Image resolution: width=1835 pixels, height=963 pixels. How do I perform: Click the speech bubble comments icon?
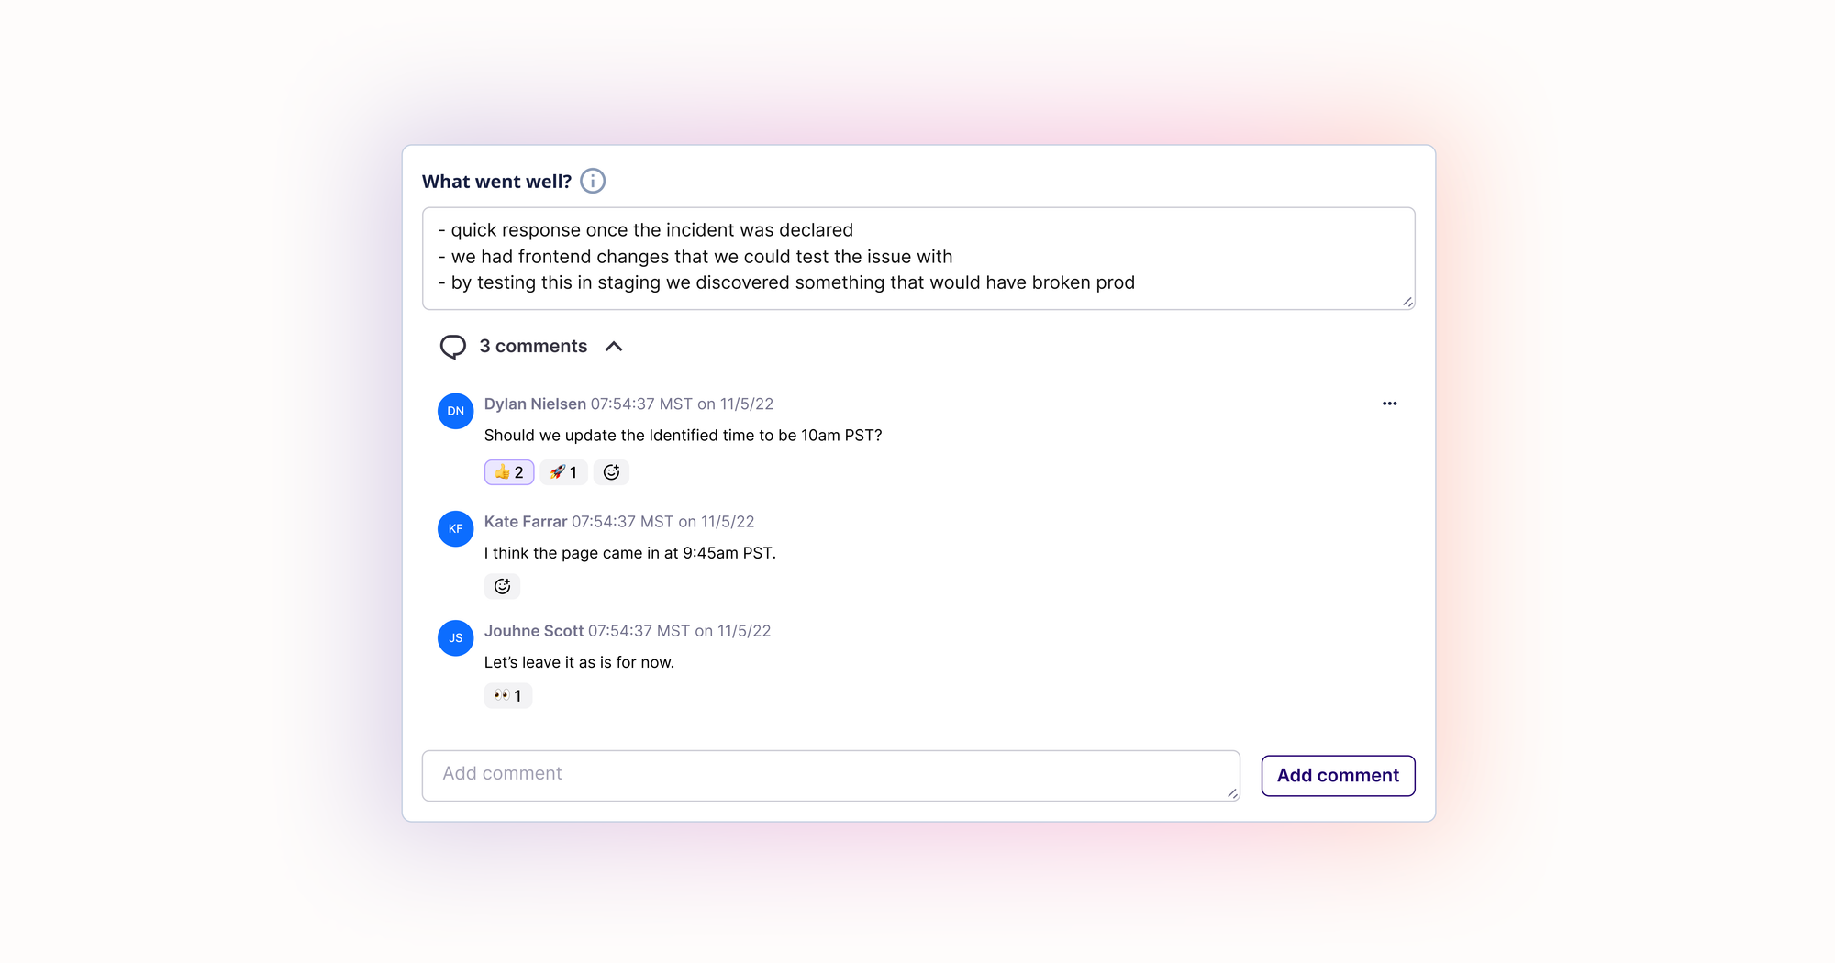tap(455, 347)
